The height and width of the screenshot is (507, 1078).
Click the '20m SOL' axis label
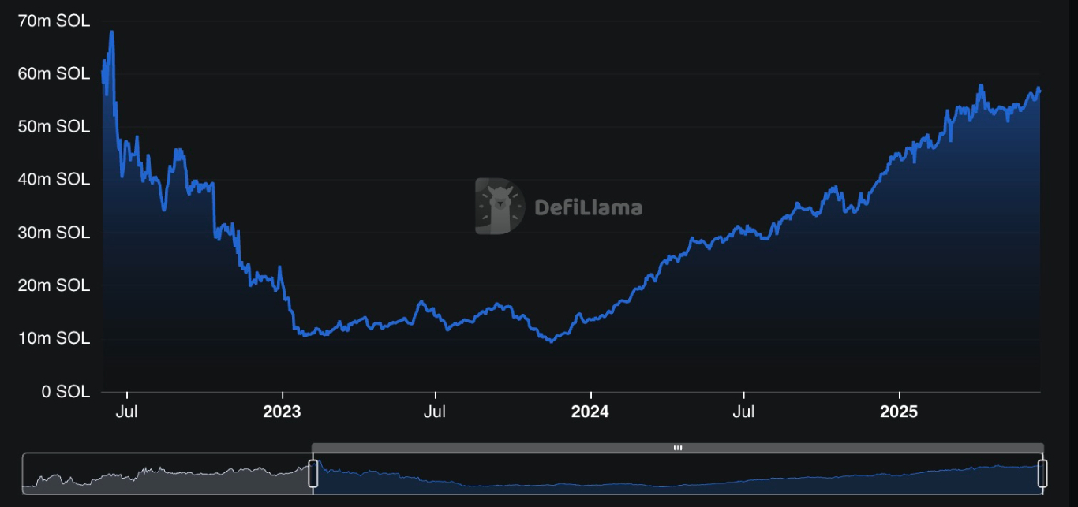click(54, 286)
